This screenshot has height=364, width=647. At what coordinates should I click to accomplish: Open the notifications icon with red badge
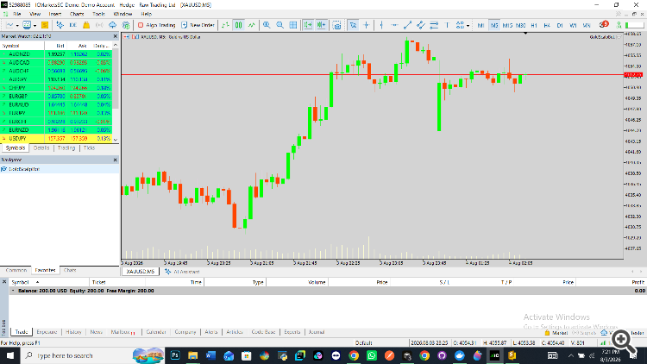(604, 25)
